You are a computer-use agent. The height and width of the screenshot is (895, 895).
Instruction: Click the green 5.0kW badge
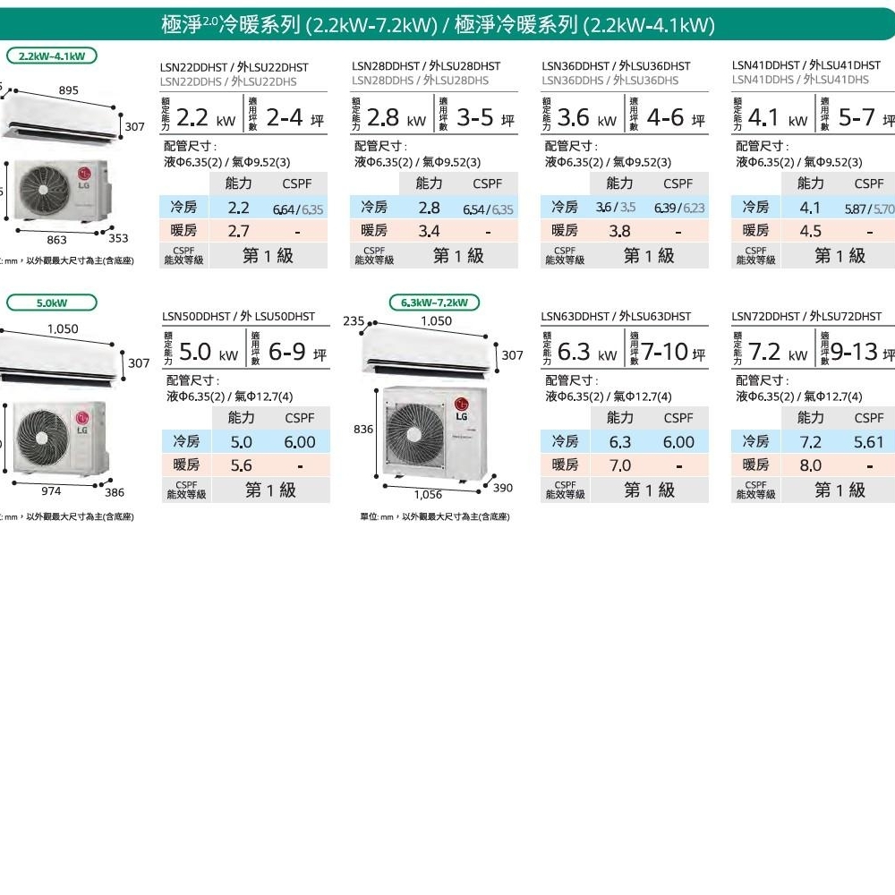pos(51,303)
